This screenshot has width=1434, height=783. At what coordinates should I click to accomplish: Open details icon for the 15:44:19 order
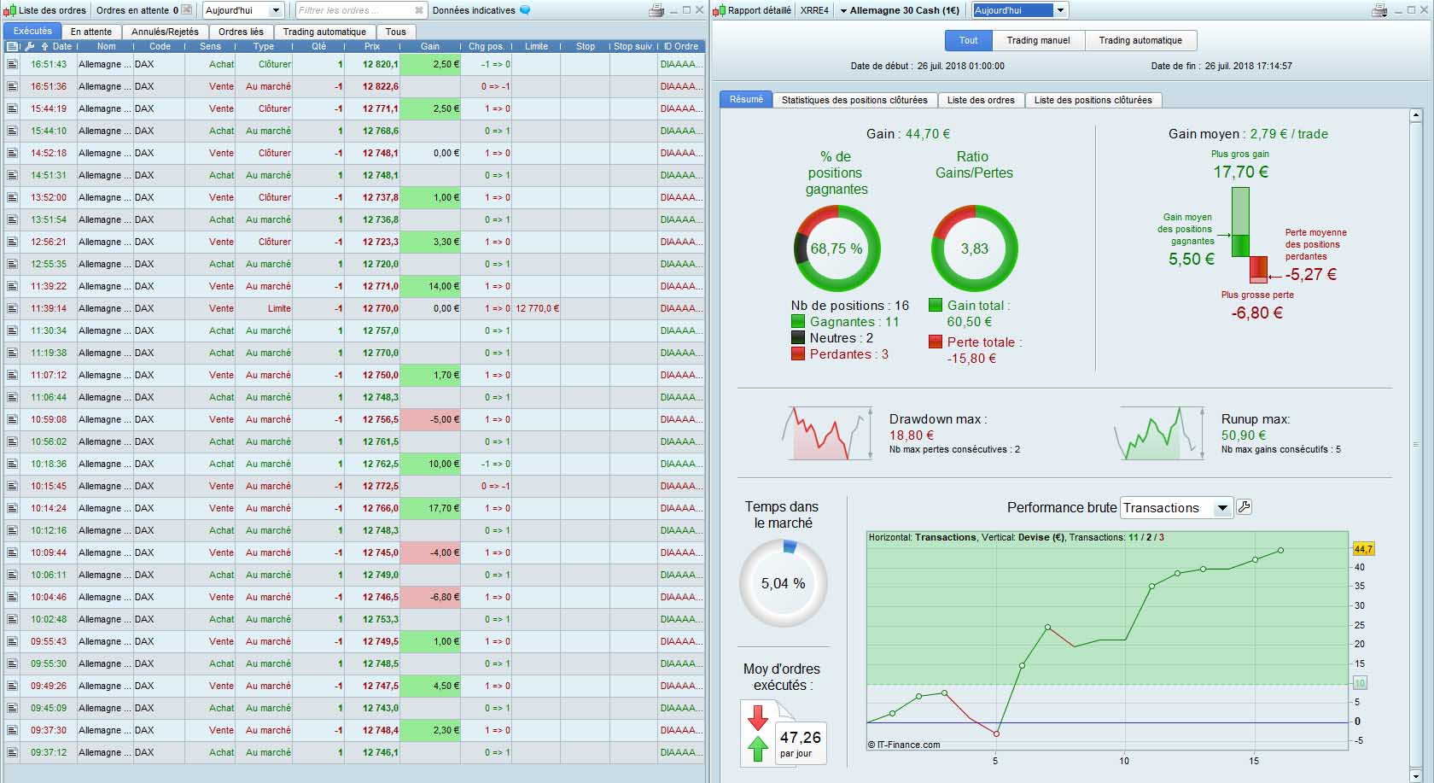coord(13,108)
